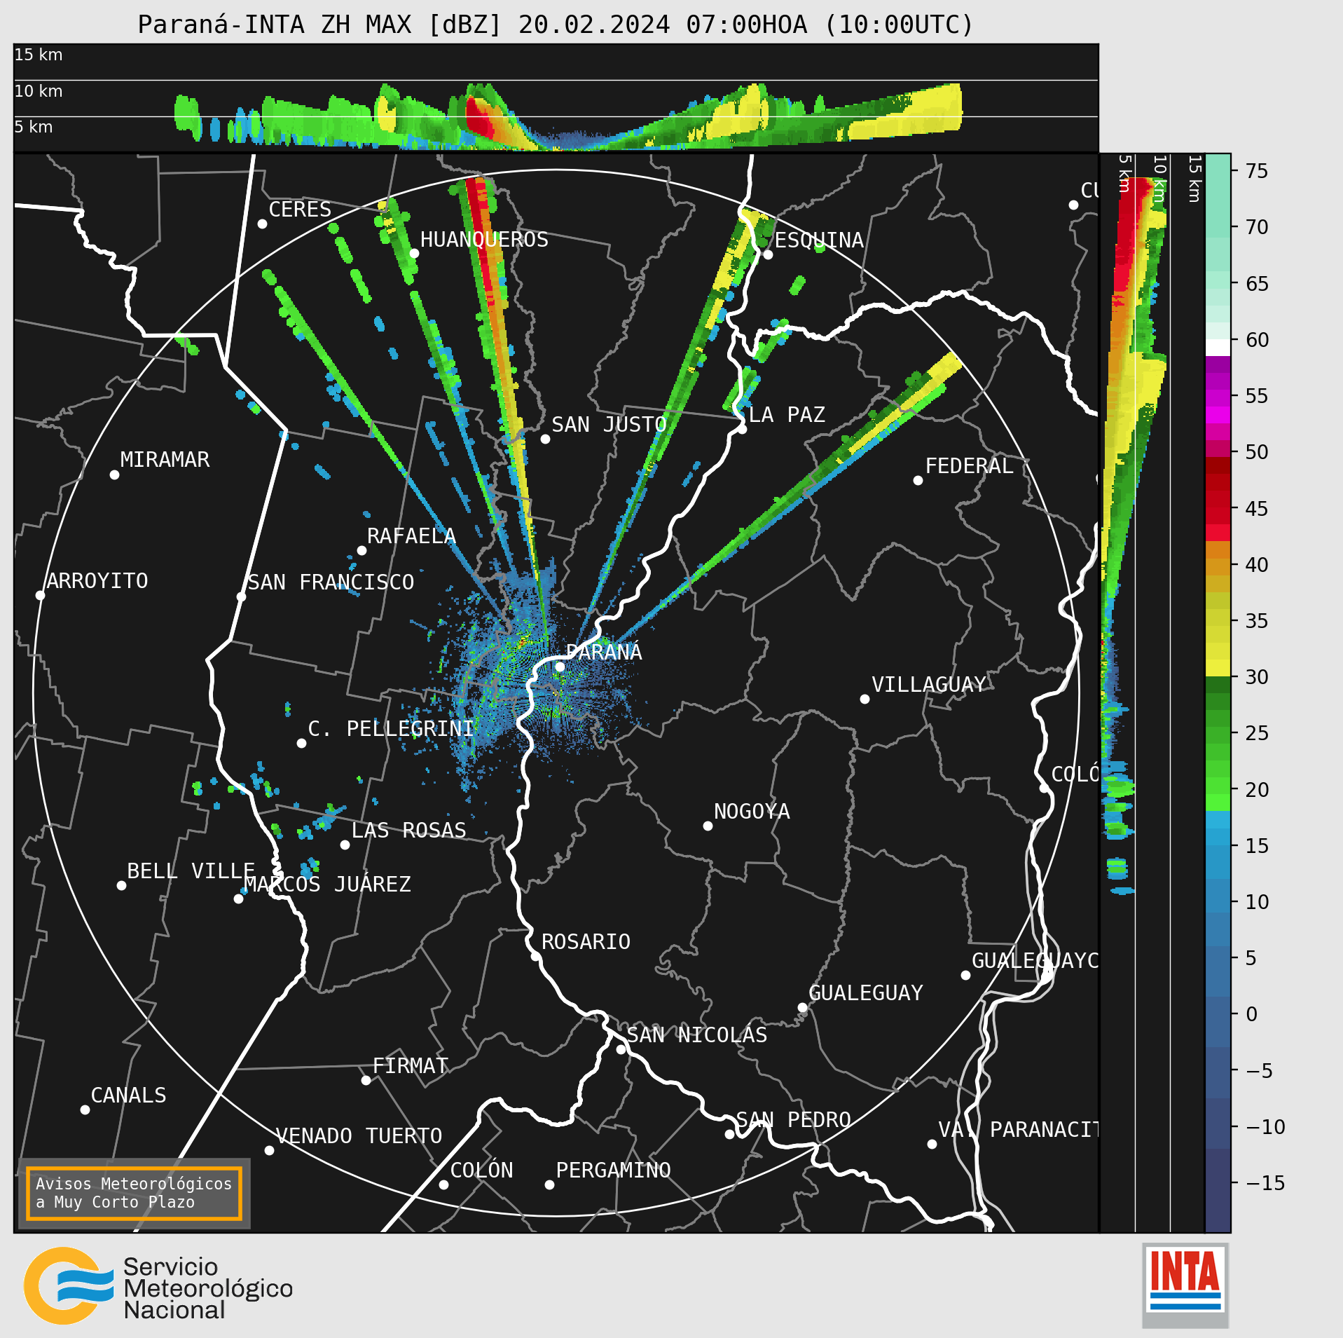Click the CERES city label
The height and width of the screenshot is (1338, 1343).
pos(300,210)
